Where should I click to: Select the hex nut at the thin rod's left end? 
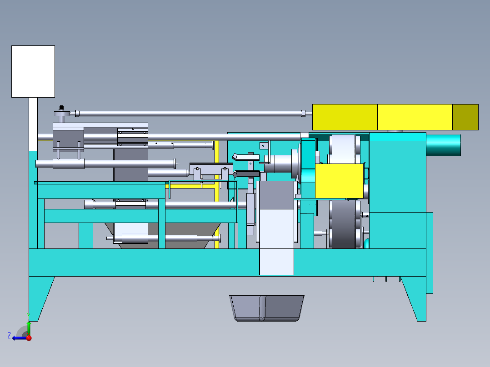[x=77, y=114]
